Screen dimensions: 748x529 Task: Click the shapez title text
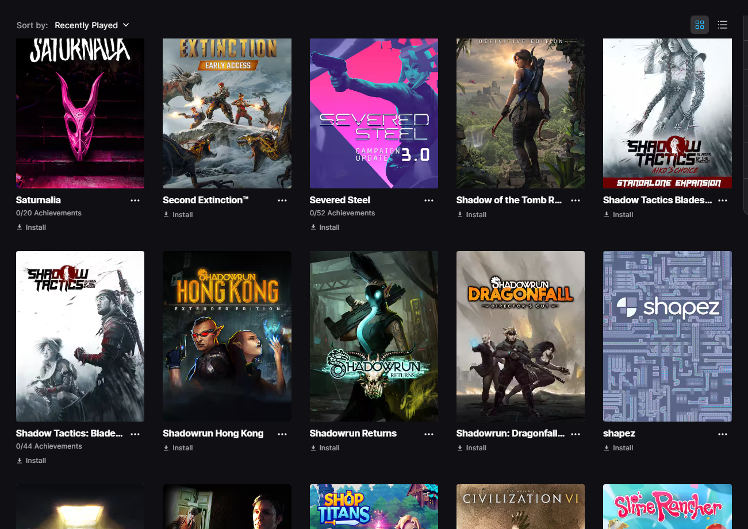(619, 434)
